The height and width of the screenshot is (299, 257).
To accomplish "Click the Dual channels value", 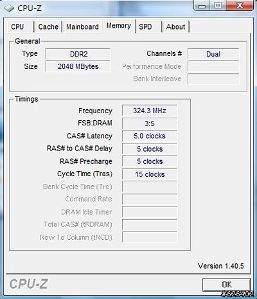I will (x=213, y=54).
